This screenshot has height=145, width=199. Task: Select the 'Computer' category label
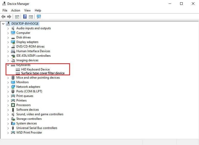click(x=23, y=33)
